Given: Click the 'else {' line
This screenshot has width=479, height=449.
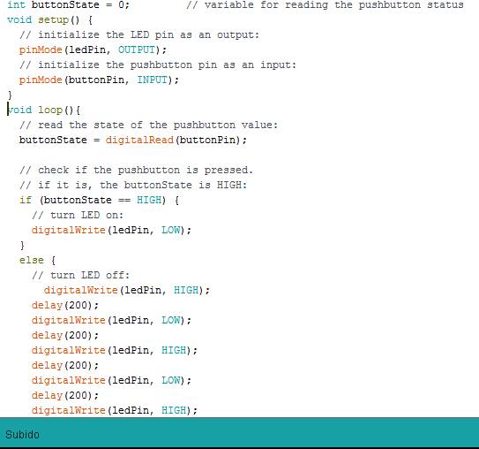Looking at the screenshot, I should (x=37, y=260).
